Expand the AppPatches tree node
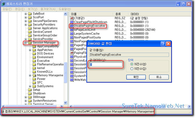Screen dimensions: 196x118 [30, 50]
